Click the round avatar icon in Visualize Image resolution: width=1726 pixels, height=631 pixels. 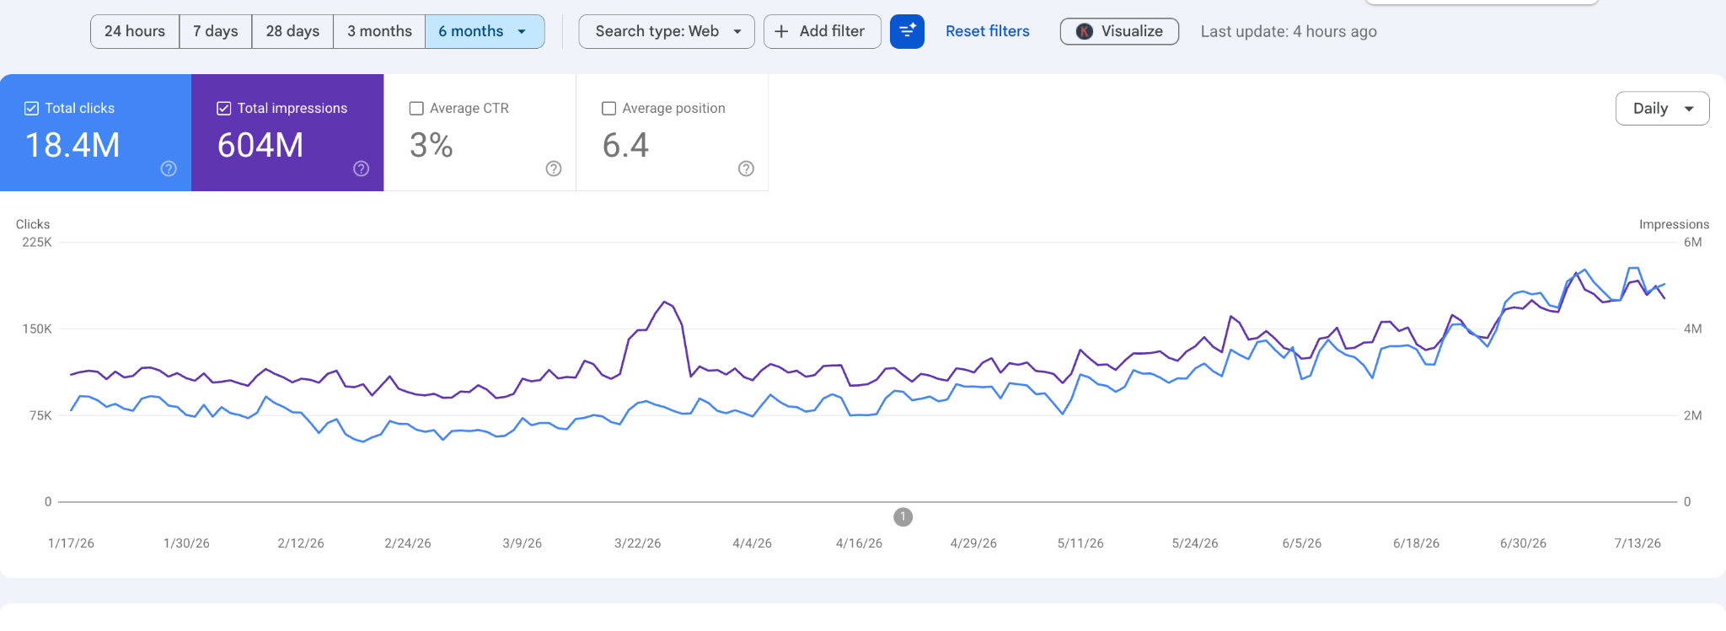pyautogui.click(x=1085, y=31)
